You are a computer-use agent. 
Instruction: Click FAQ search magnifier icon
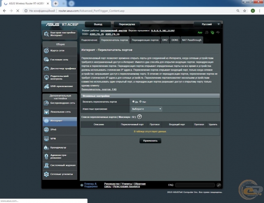[219, 185]
